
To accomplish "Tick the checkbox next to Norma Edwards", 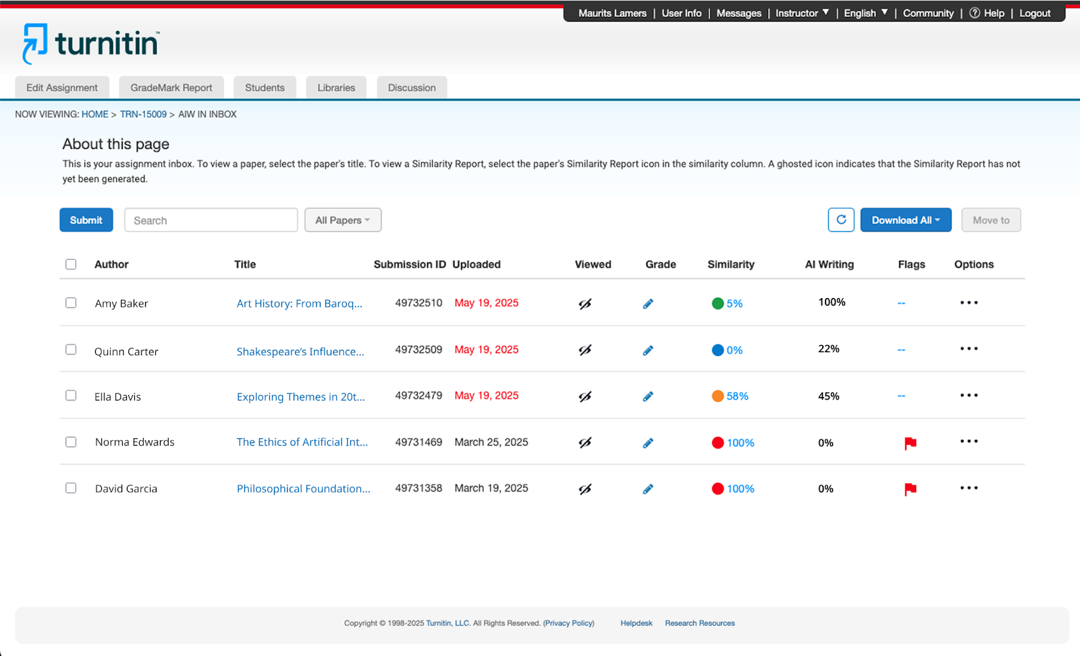I will [71, 442].
